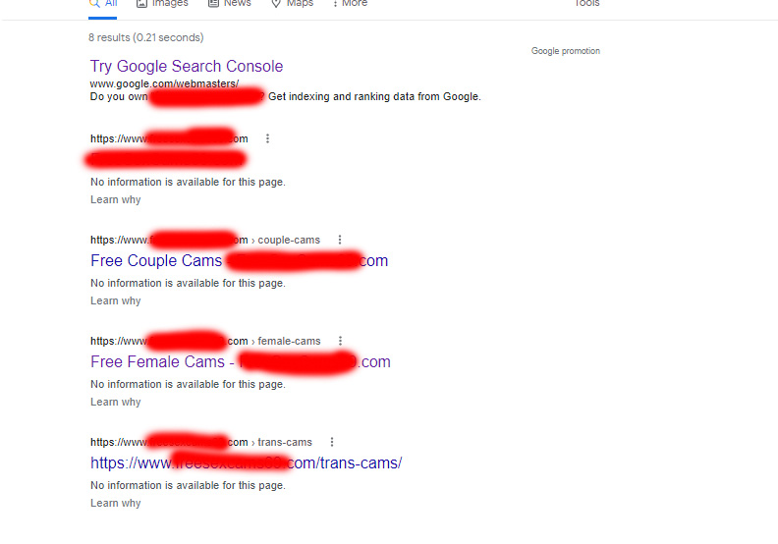Open the Free Female Cams result

point(241,362)
